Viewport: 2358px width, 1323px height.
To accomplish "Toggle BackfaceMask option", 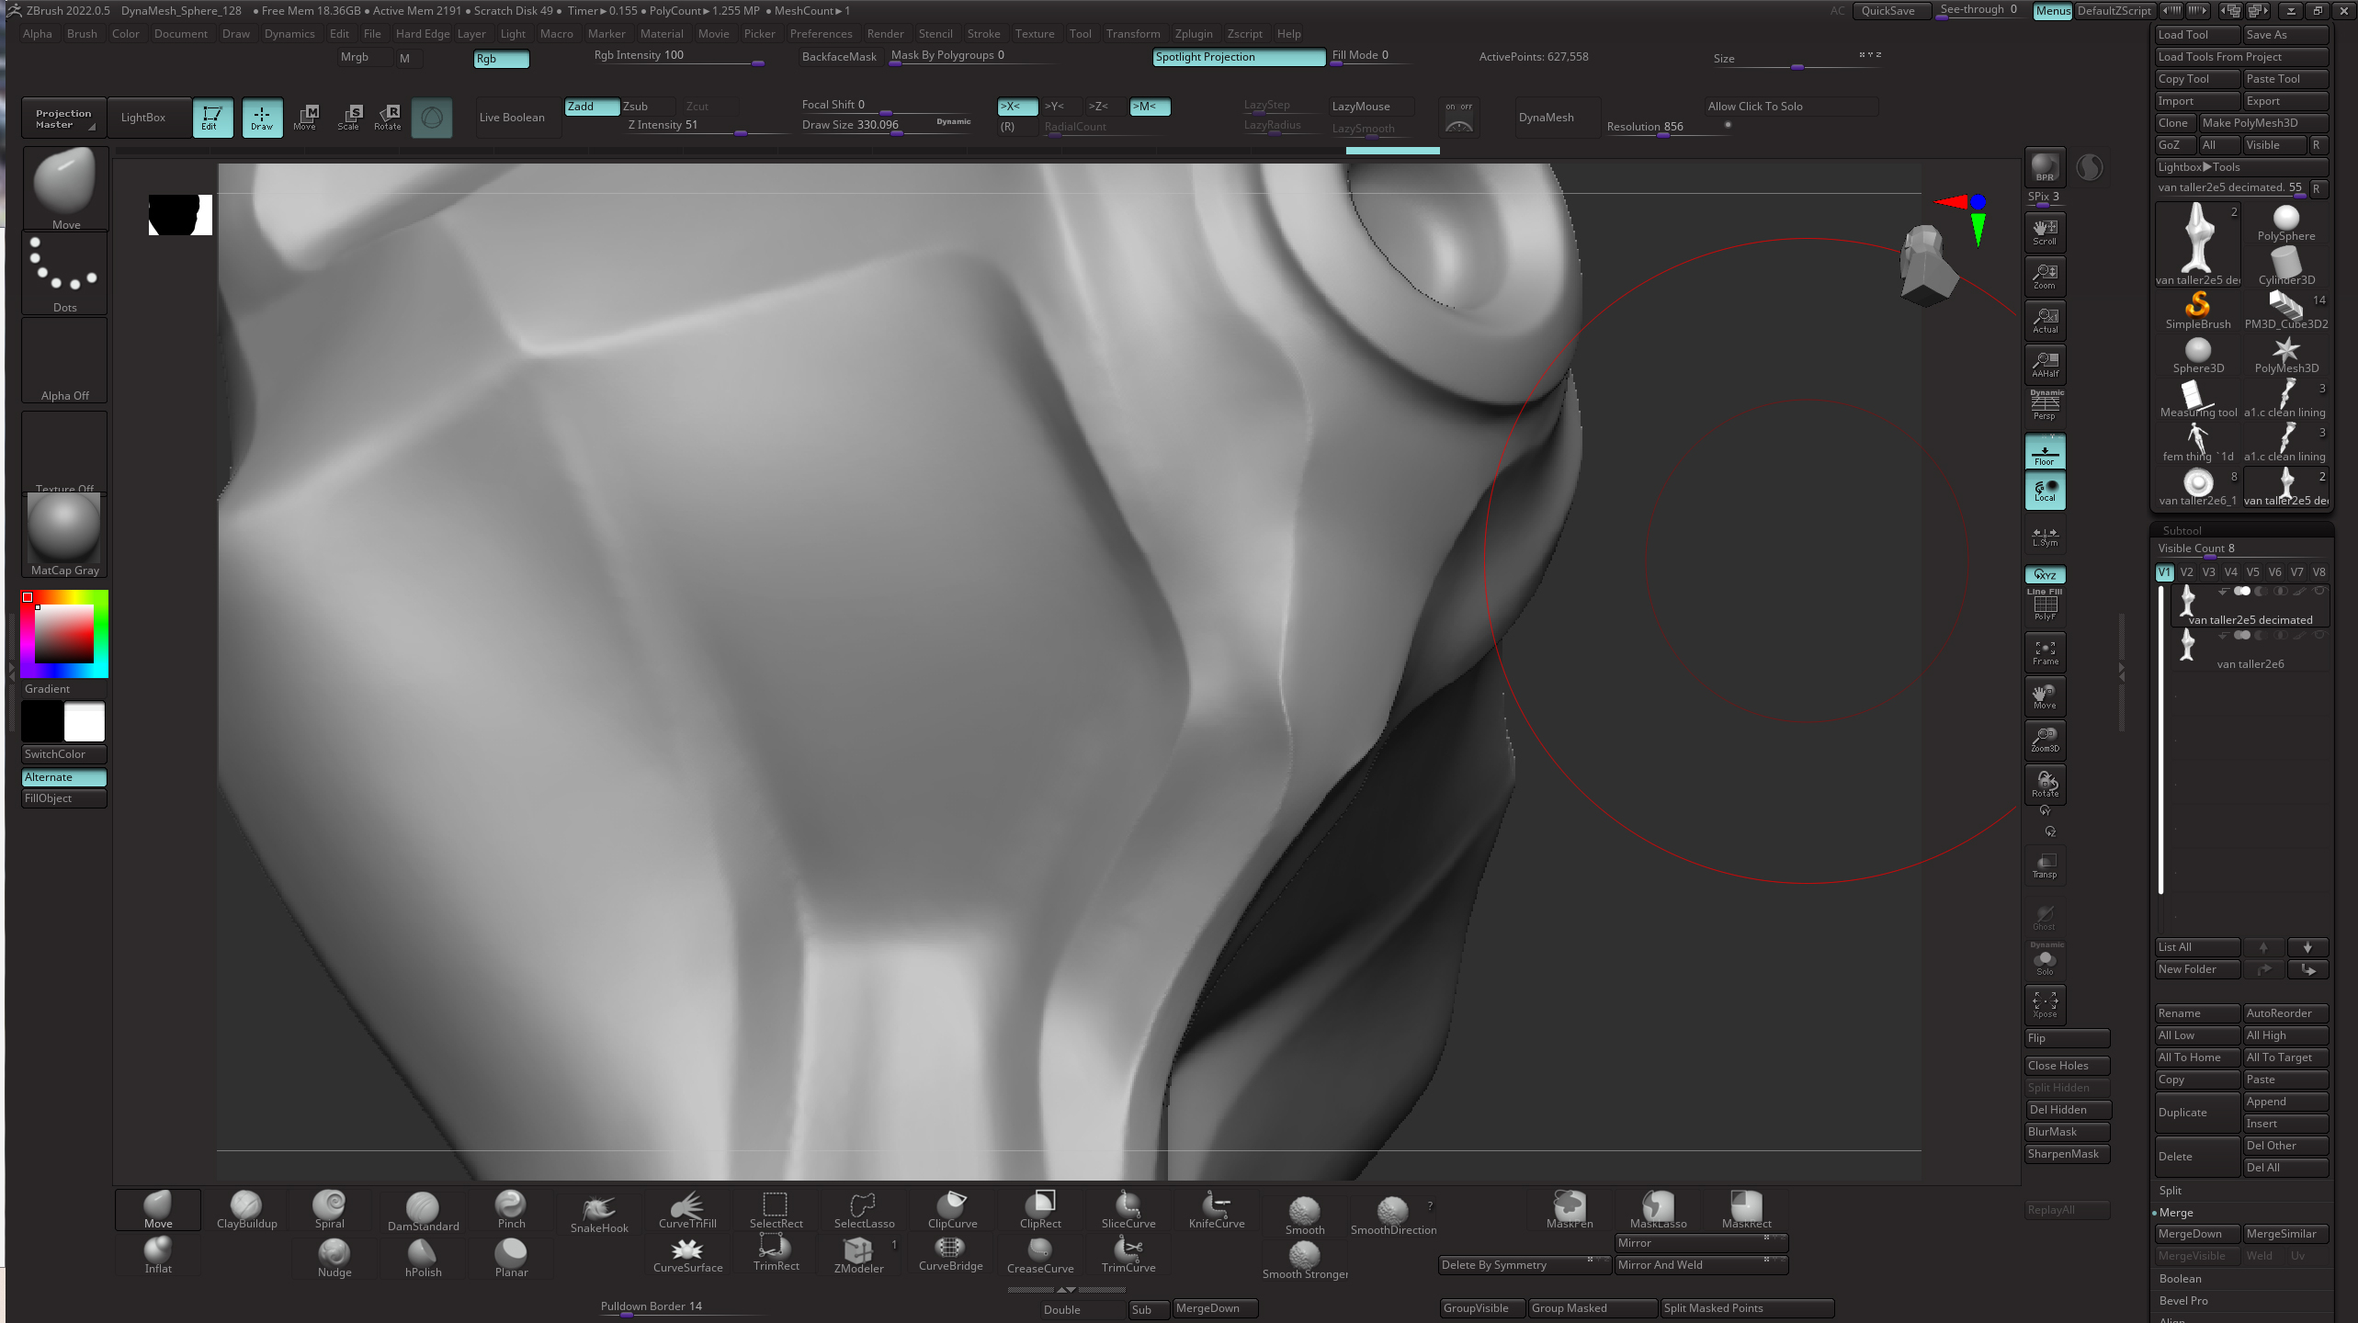I will tap(839, 57).
